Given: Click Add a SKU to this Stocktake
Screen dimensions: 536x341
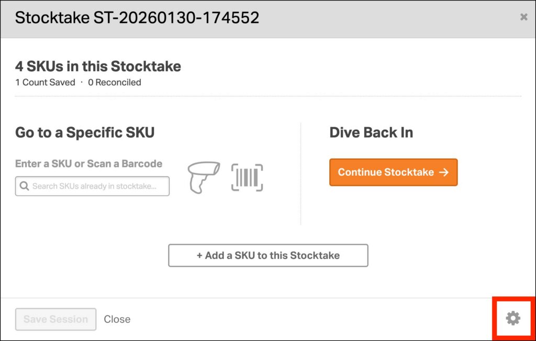Looking at the screenshot, I should click(x=268, y=256).
